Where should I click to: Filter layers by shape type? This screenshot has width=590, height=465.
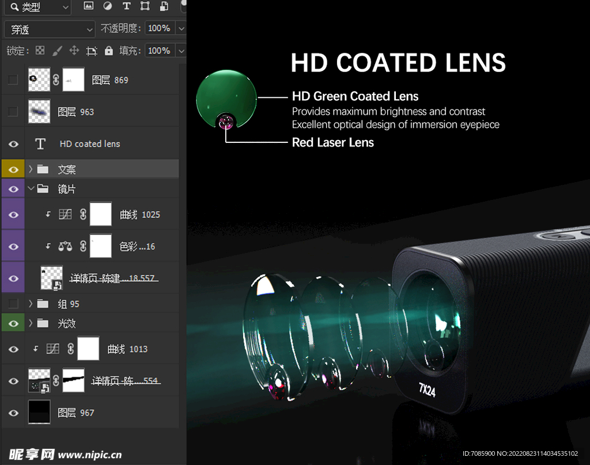(145, 6)
